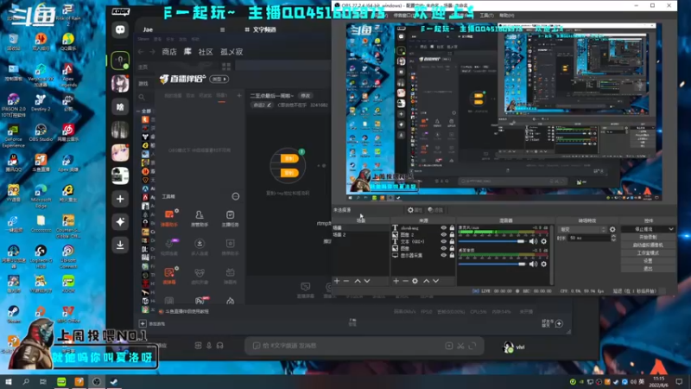Click 开始录制 start recording button

click(x=648, y=237)
